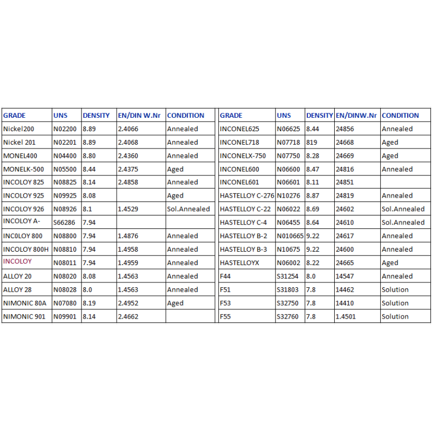The width and height of the screenshot is (432, 432).
Task: Click the W.Nr value 2.4066
Action: click(x=141, y=129)
